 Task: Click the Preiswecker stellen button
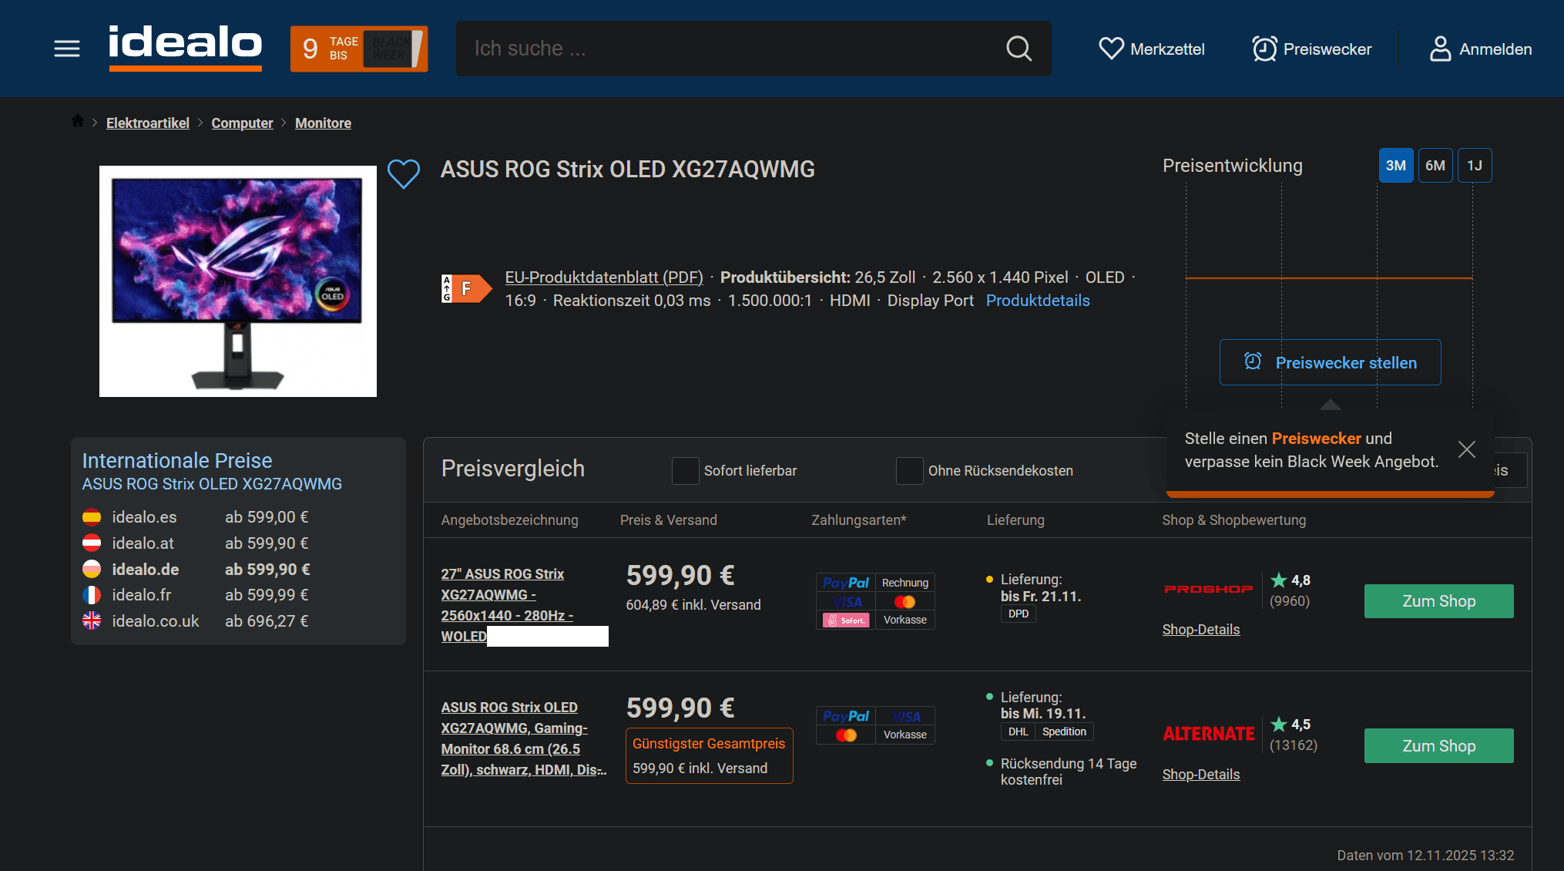(x=1330, y=362)
